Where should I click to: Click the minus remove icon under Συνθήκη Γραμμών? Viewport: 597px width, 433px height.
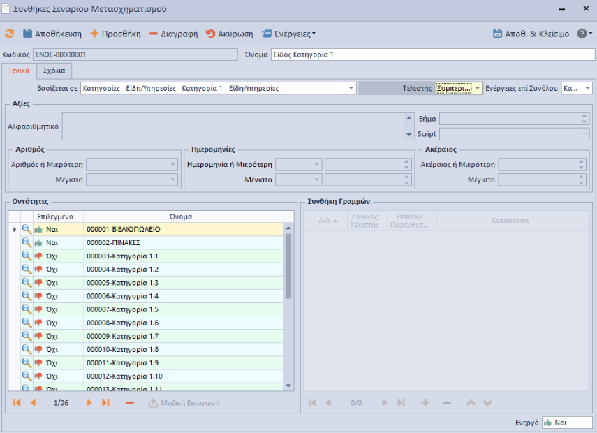click(x=447, y=402)
